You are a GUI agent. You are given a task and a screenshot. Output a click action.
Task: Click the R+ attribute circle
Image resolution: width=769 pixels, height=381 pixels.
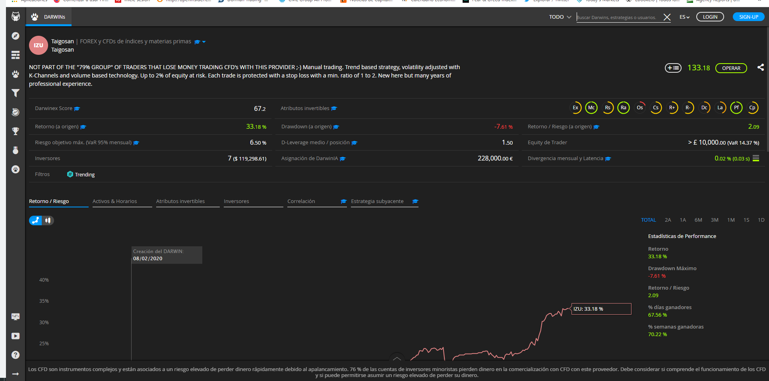click(x=672, y=108)
